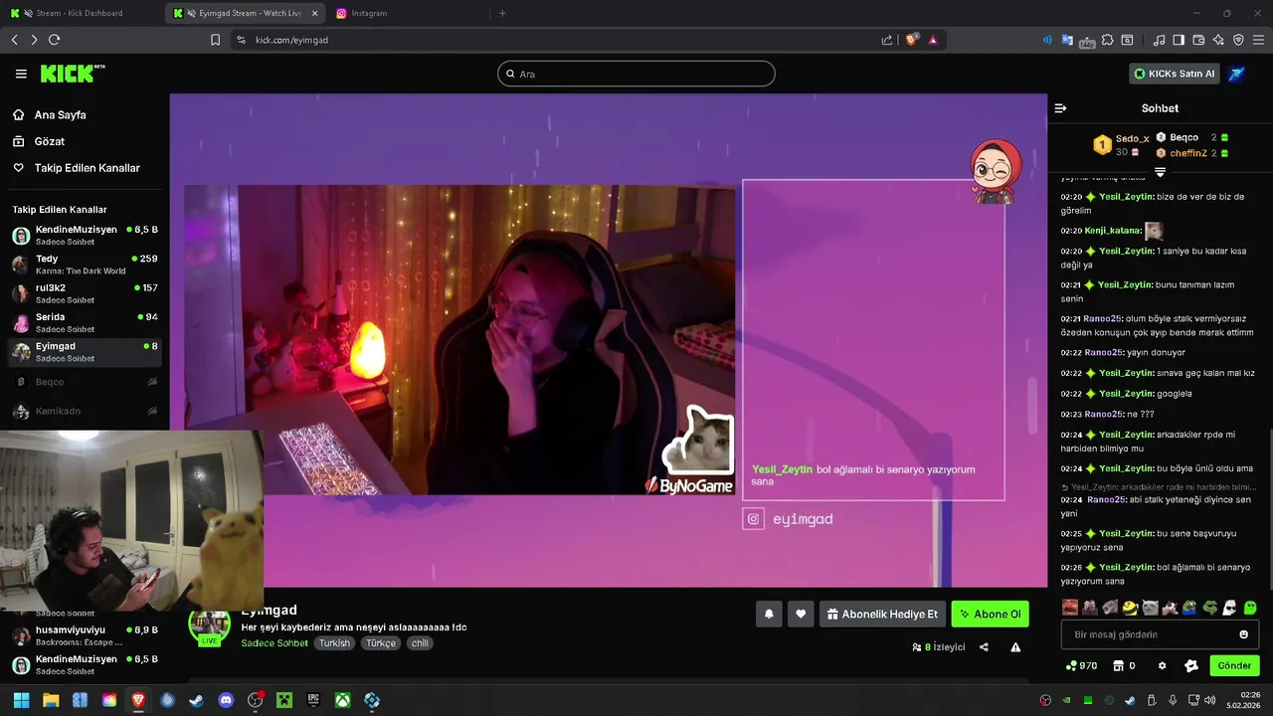Click the Türkçe tag
Screen dimensions: 1273x716
click(x=380, y=643)
